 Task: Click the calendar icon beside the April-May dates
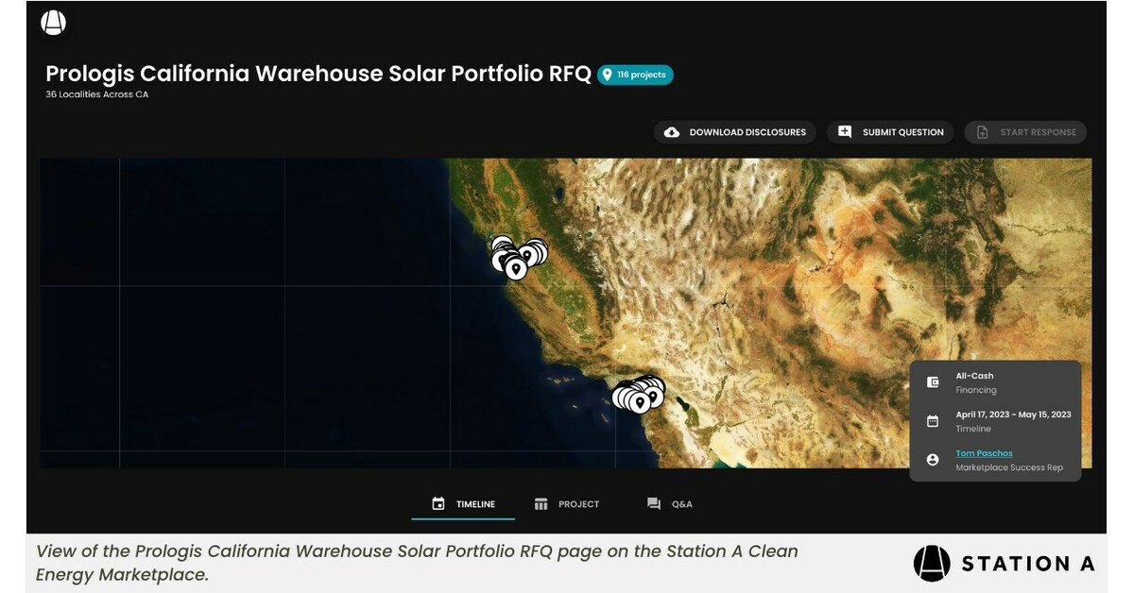(x=931, y=420)
